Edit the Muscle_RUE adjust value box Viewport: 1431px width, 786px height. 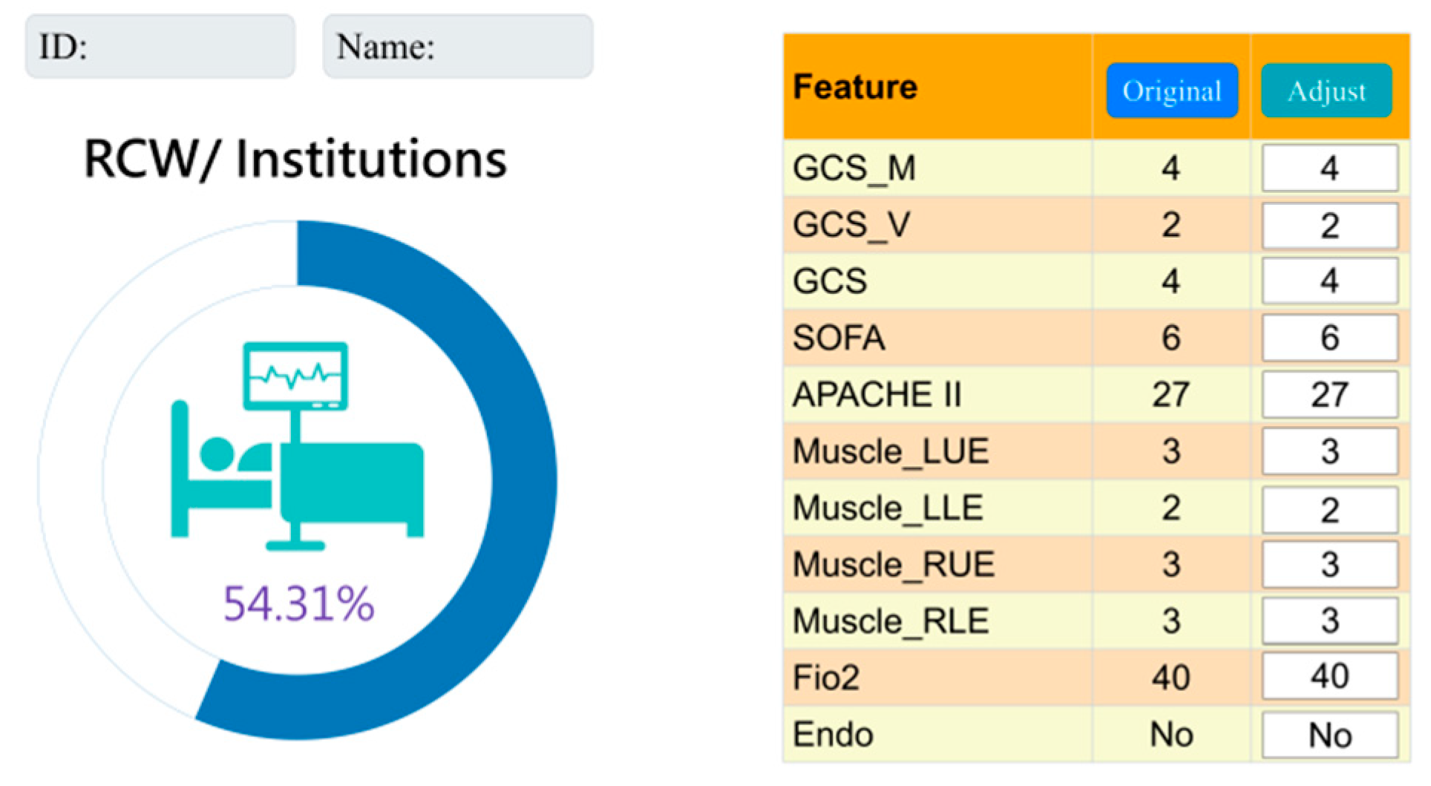[1329, 565]
